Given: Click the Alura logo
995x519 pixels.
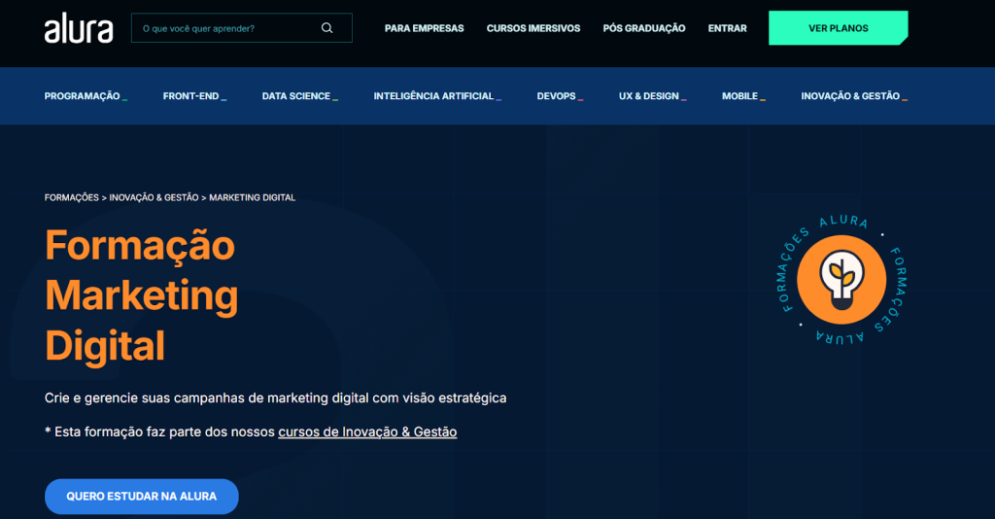Looking at the screenshot, I should (79, 28).
